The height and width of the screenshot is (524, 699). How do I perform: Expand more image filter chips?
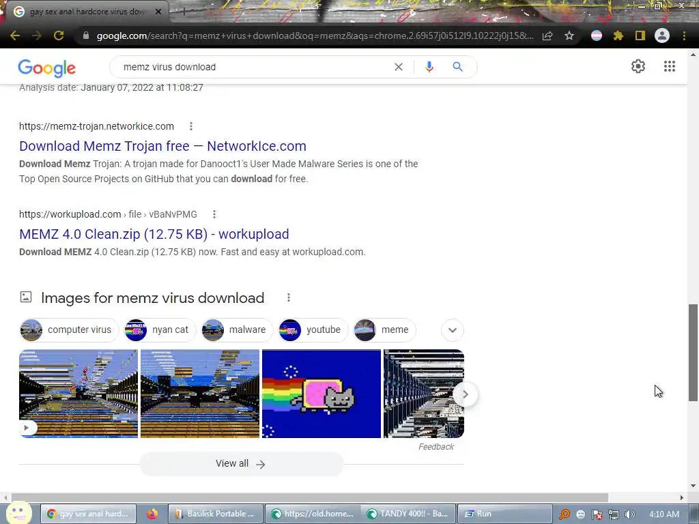click(x=453, y=330)
